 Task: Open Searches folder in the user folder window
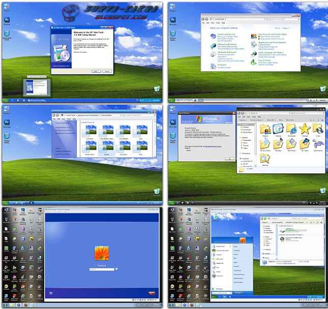(x=265, y=160)
